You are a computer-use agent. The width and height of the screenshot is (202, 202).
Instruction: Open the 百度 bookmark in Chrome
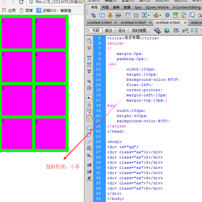pos(26,10)
